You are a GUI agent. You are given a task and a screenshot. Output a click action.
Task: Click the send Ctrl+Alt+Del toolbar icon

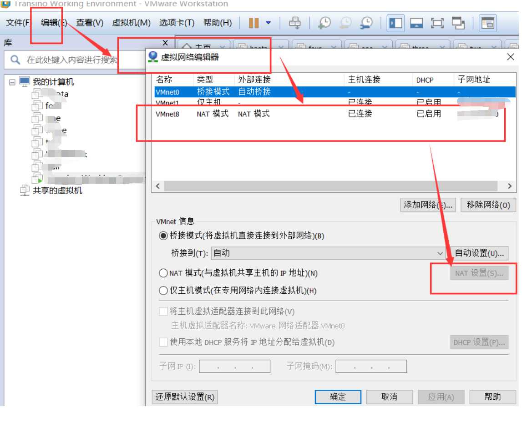coord(294,23)
